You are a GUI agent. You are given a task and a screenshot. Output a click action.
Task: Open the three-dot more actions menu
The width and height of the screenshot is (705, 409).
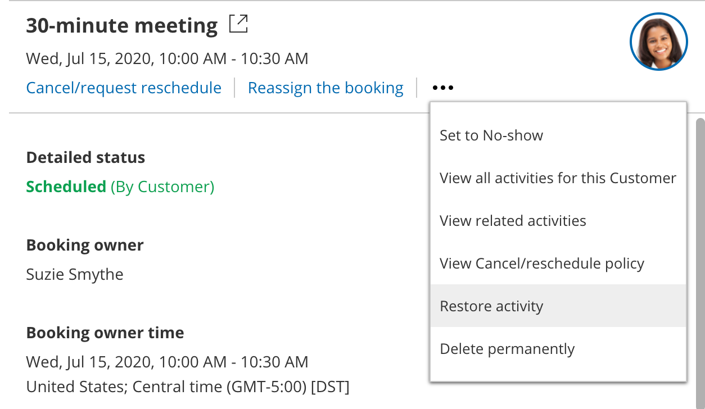(443, 88)
